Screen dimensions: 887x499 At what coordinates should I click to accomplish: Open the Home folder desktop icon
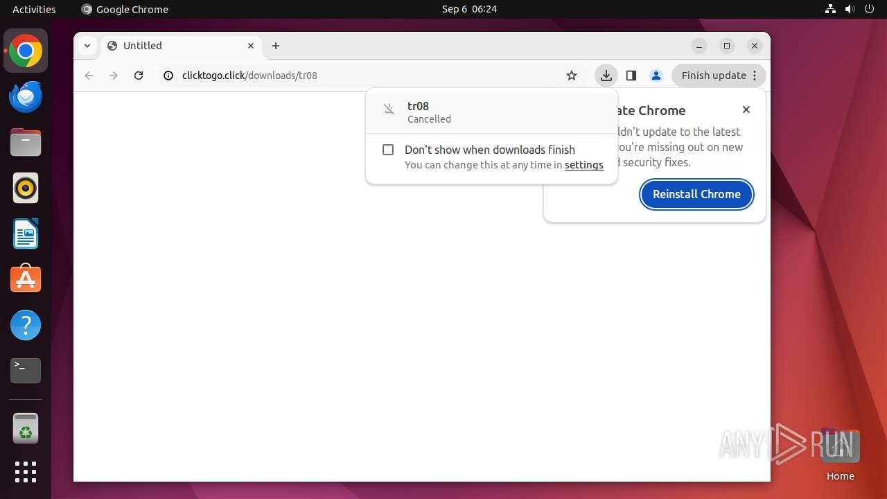pos(840,454)
